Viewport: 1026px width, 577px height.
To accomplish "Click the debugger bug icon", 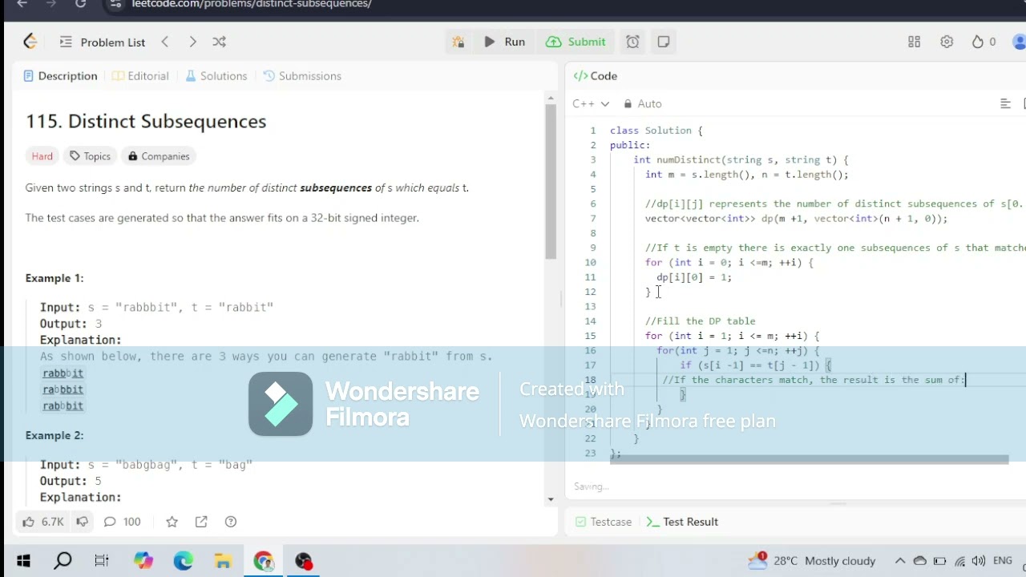I will coord(458,42).
